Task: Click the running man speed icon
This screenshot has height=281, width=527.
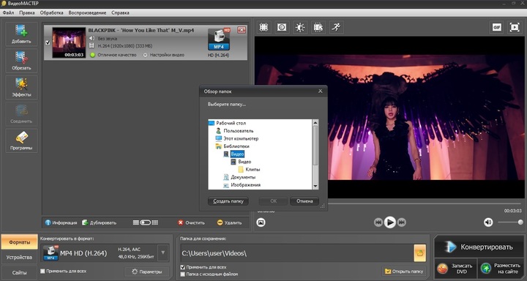Action: [x=336, y=27]
